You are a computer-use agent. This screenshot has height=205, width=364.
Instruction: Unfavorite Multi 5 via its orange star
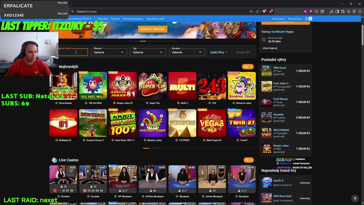(x=178, y=103)
